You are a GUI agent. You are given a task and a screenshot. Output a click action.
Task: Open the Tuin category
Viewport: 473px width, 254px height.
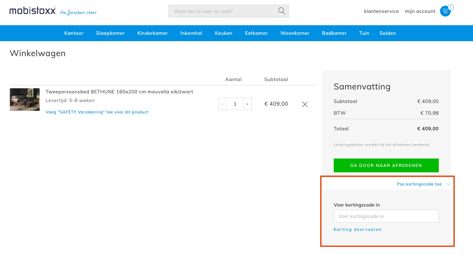[364, 33]
